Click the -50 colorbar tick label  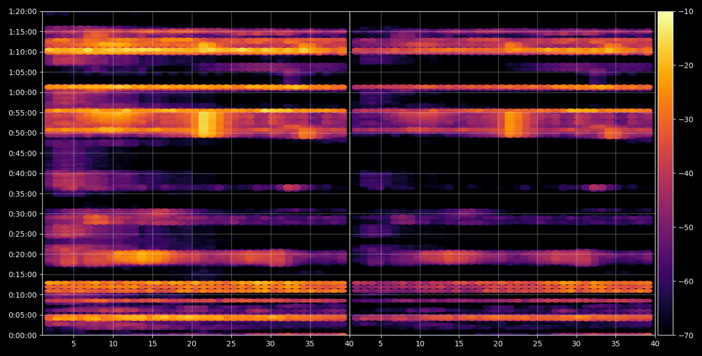tap(686, 227)
